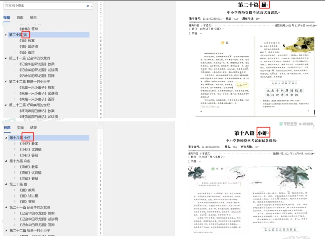Select 标题 tab in the lower pane

pyautogui.click(x=7, y=128)
